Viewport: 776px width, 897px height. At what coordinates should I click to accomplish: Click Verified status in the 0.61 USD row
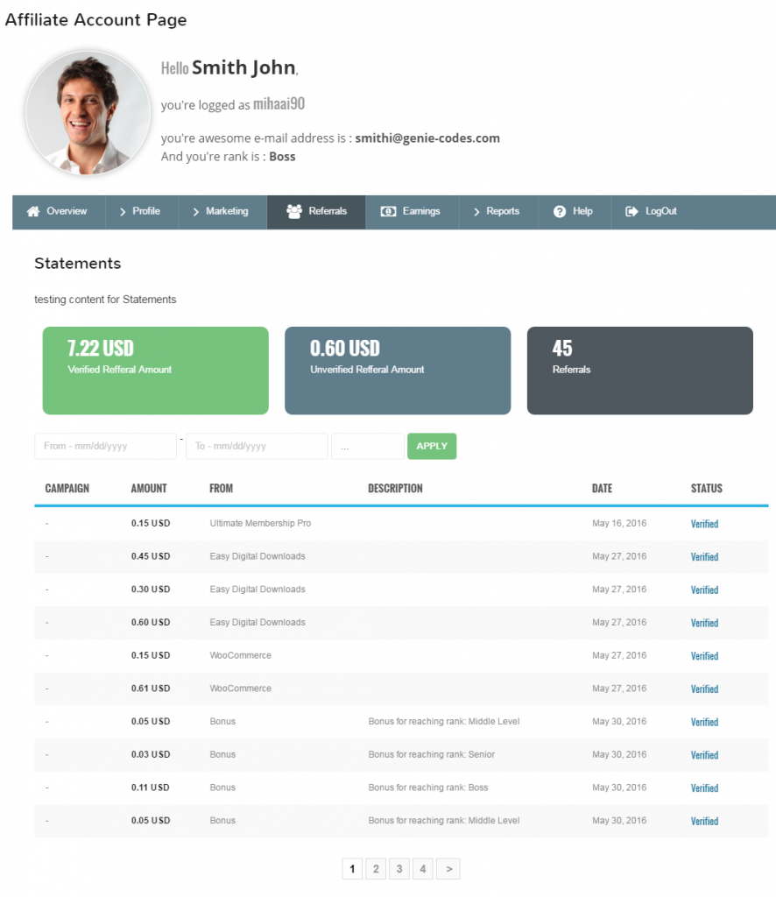704,689
